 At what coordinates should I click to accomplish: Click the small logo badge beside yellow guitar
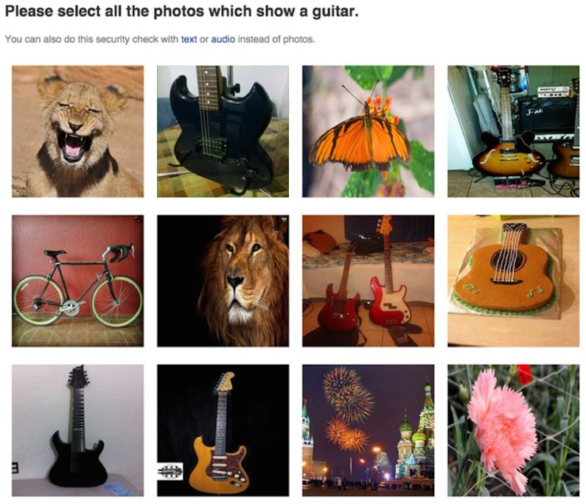pos(170,471)
